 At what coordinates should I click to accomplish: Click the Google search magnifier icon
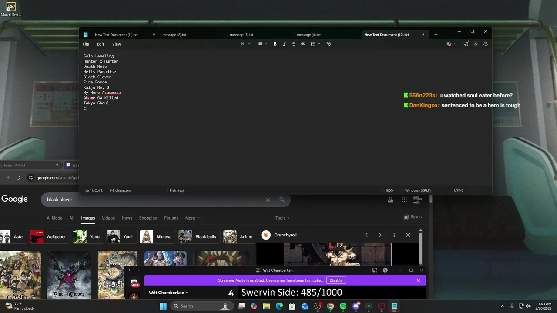(282, 200)
